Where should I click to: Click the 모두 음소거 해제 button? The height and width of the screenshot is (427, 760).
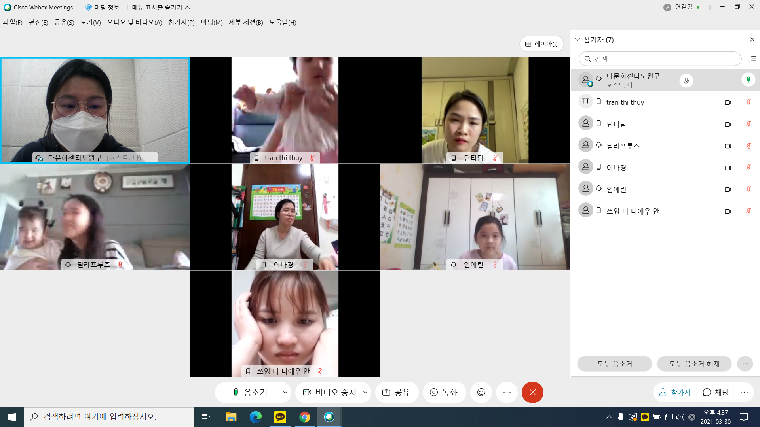pos(694,364)
